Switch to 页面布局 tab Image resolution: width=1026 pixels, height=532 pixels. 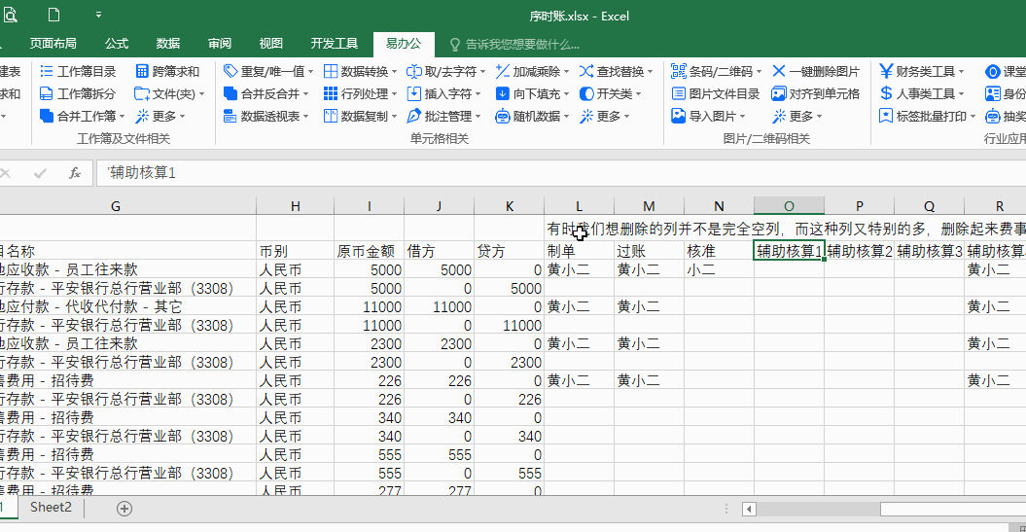[x=53, y=43]
